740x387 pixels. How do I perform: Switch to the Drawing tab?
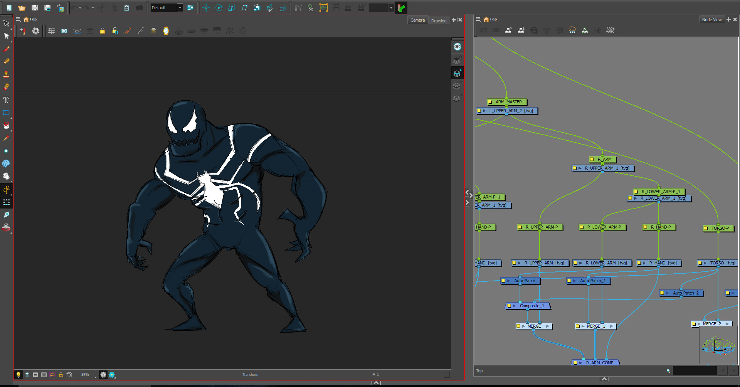[x=439, y=20]
